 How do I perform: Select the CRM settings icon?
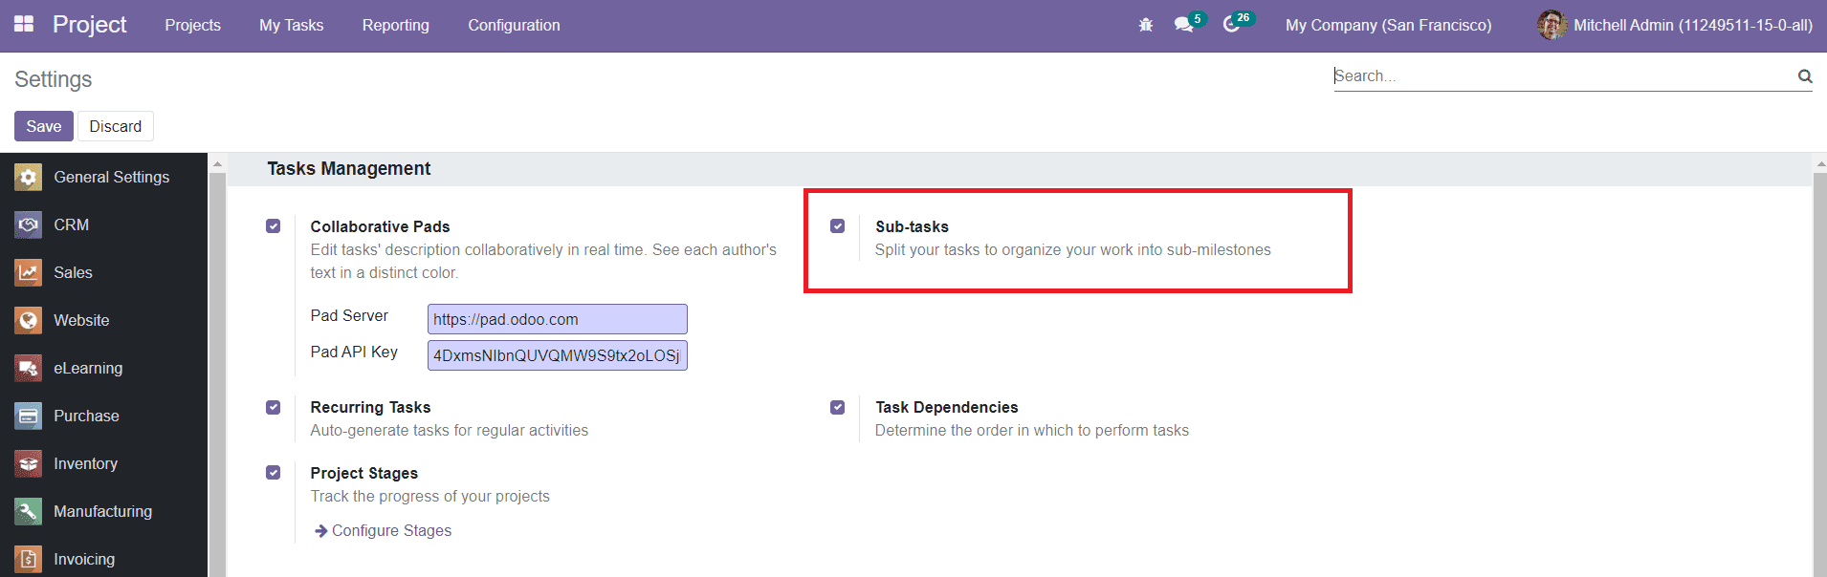click(x=29, y=224)
